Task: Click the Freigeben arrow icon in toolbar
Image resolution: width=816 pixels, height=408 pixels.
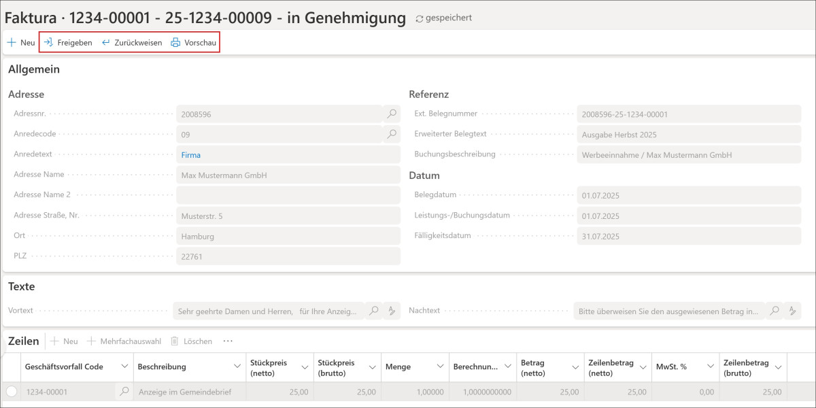Action: [x=48, y=42]
